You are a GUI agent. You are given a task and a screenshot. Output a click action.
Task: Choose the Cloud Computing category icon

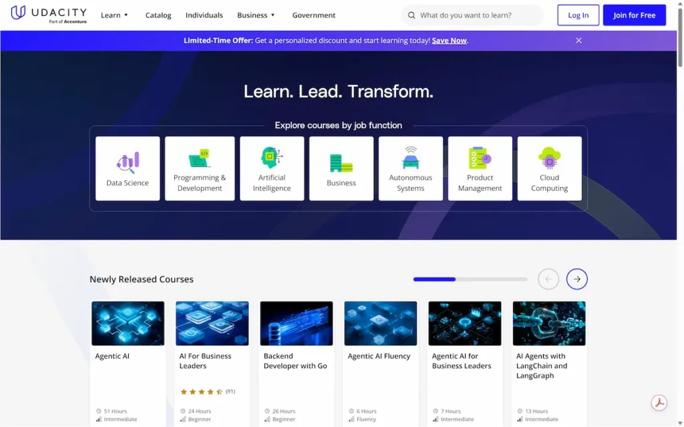click(549, 159)
